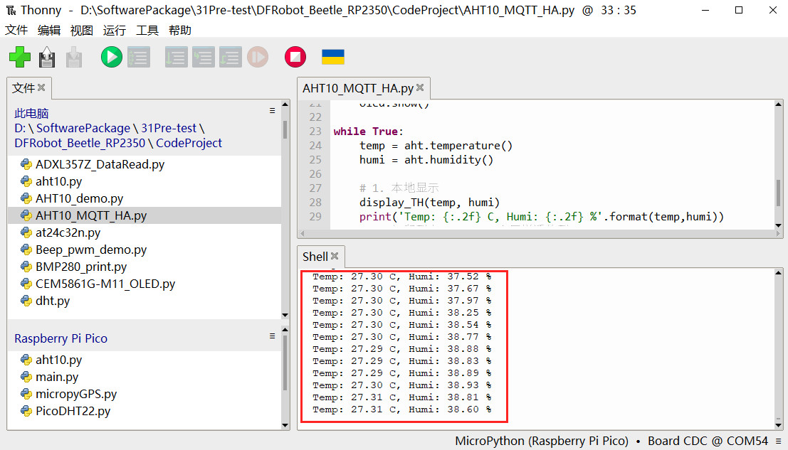Select AHT10_demo.py in local files
Screen dimensions: 788x450
145,198
